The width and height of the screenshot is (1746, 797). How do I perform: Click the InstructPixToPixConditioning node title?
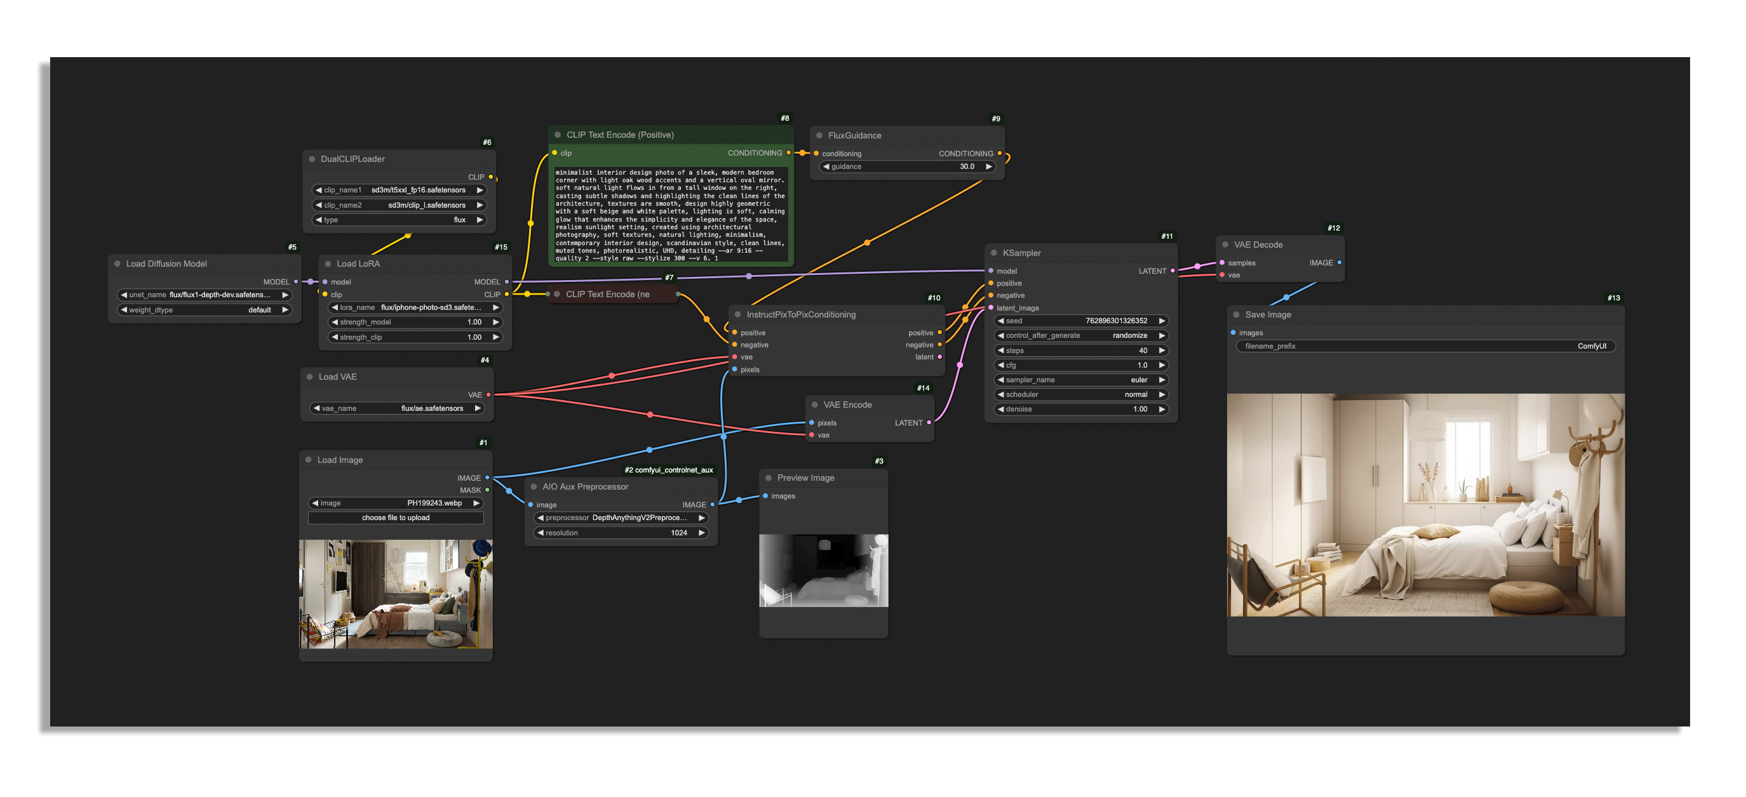(x=800, y=314)
